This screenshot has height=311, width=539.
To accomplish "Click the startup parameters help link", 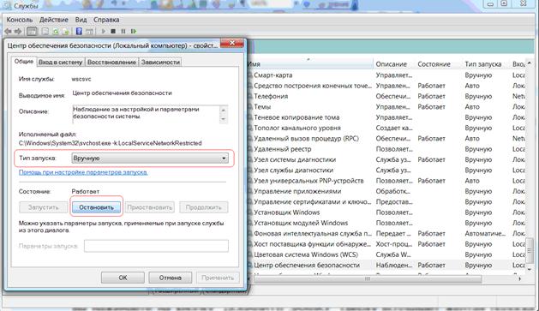I will [x=83, y=172].
